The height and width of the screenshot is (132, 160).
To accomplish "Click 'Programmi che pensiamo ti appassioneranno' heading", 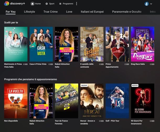I will 30,79.
